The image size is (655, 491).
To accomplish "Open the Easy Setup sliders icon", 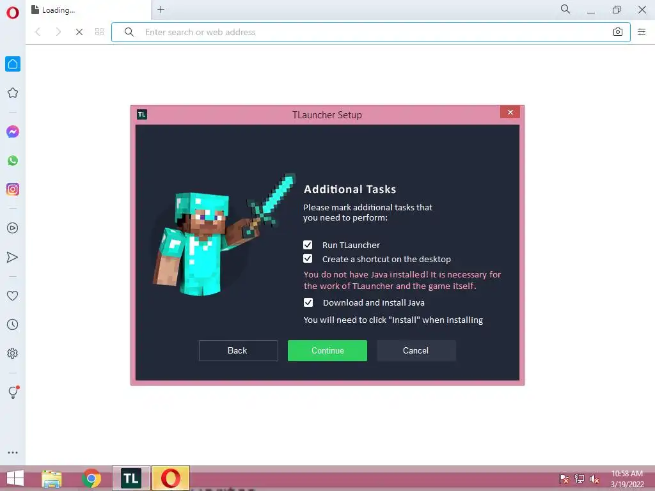I will point(642,32).
